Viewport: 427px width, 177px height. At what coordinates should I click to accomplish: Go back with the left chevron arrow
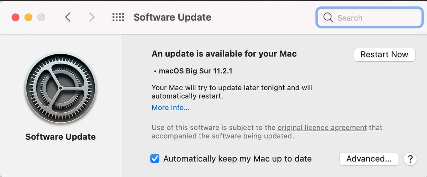(x=68, y=17)
